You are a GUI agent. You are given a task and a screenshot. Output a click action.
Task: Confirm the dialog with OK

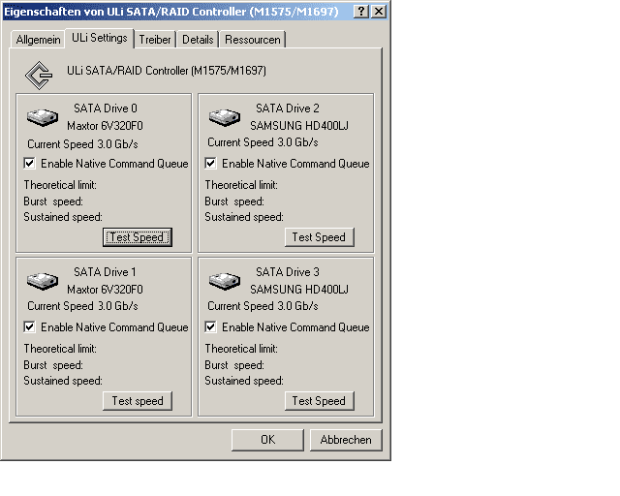pyautogui.click(x=267, y=440)
